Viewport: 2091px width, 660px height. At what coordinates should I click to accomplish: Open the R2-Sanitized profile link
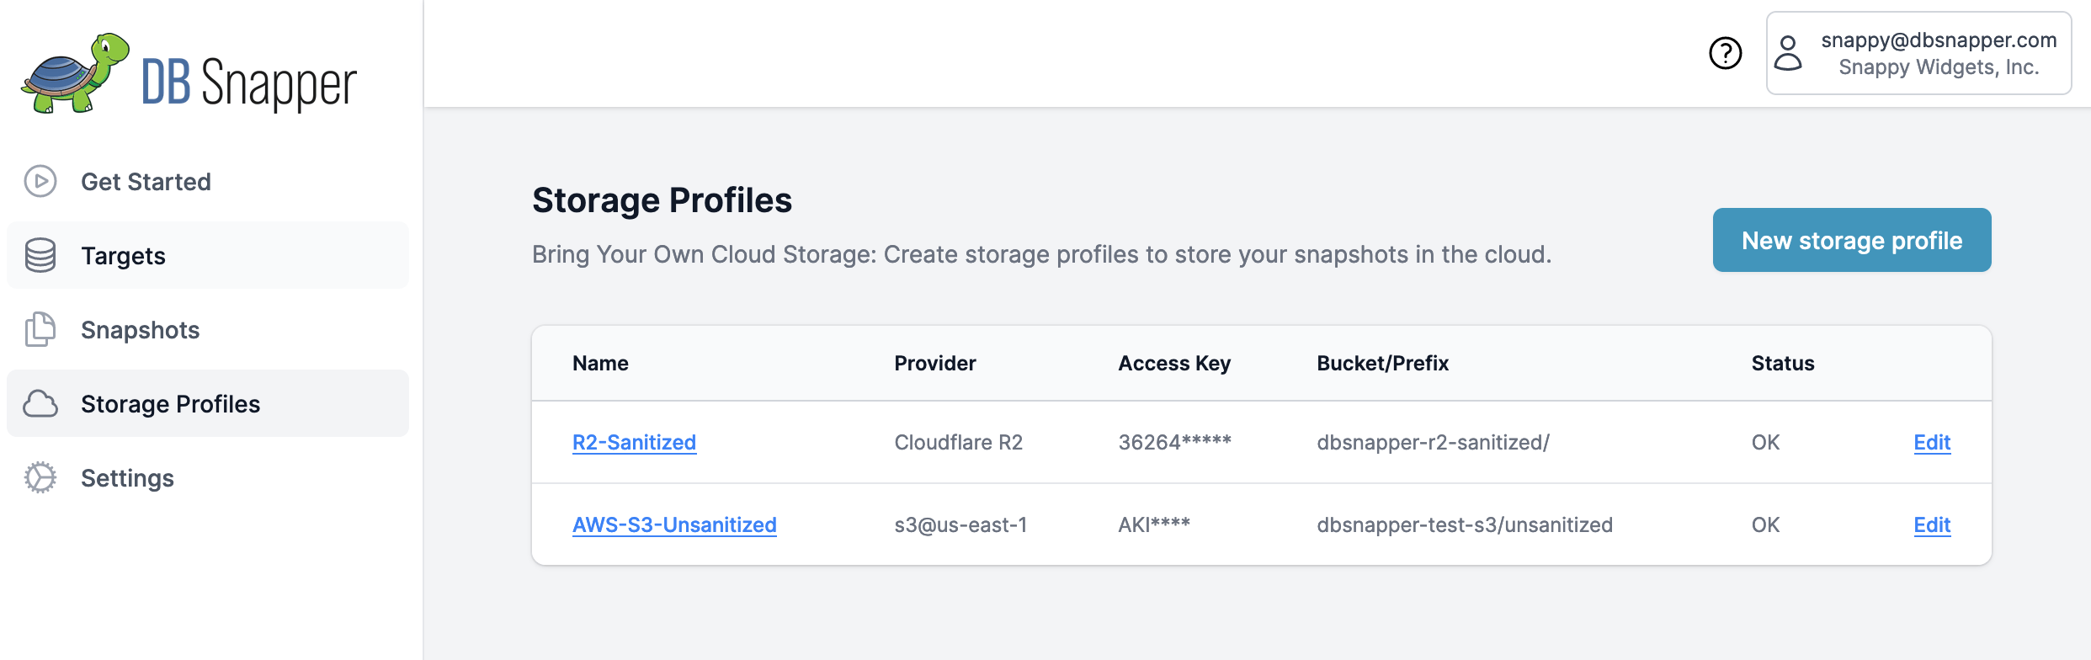634,442
